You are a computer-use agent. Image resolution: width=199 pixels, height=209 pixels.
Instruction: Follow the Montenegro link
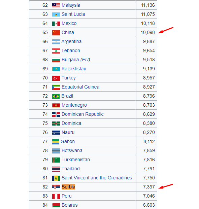pos(74,105)
